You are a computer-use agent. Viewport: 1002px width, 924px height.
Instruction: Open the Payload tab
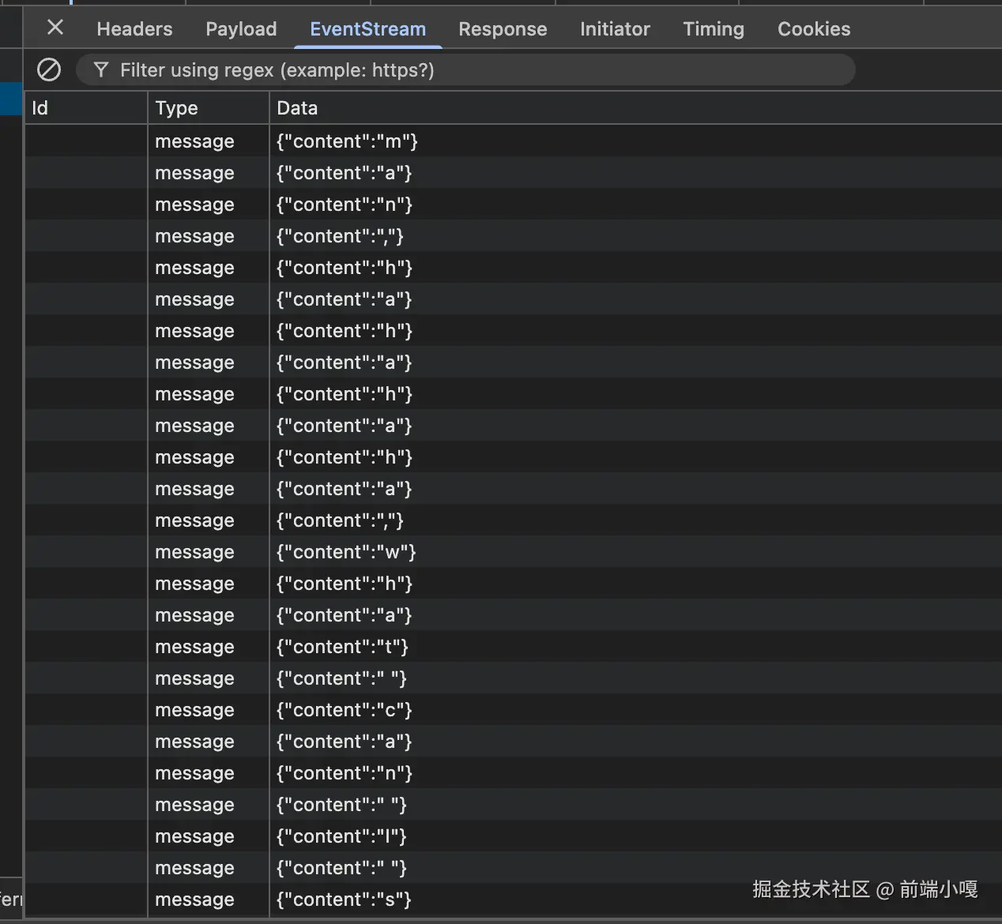point(241,29)
